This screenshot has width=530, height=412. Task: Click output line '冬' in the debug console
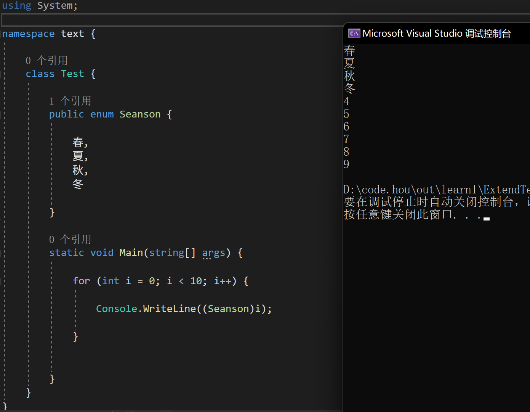pyautogui.click(x=349, y=88)
